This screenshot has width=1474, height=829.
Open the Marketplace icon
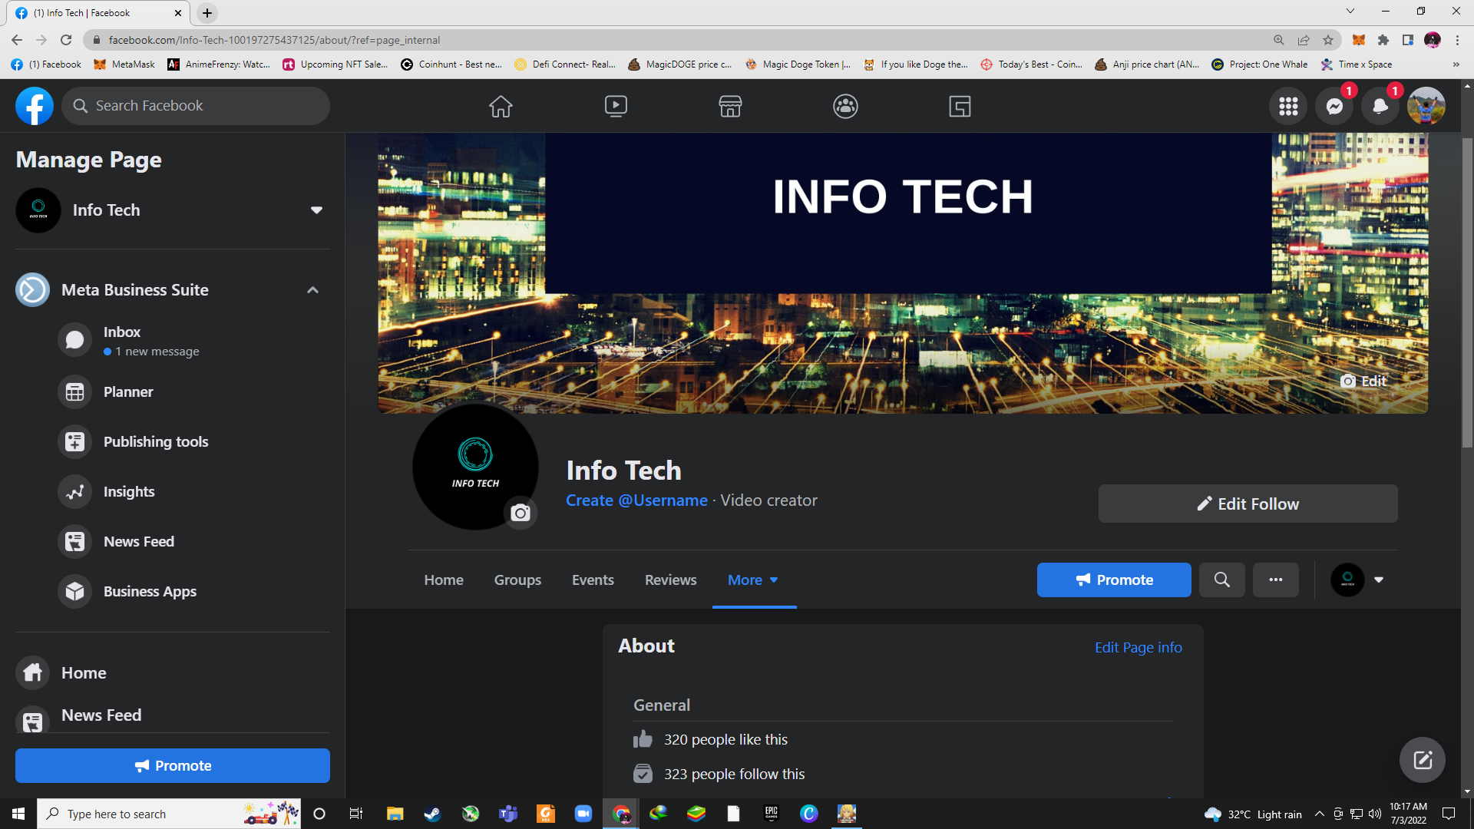pyautogui.click(x=730, y=106)
